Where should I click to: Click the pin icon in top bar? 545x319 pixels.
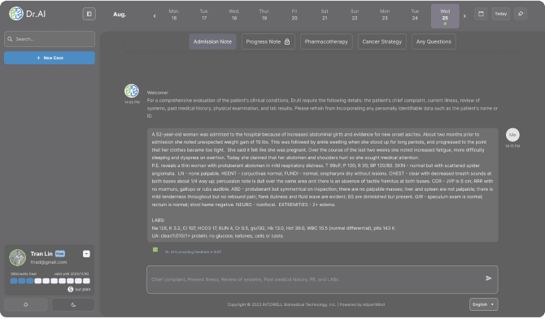click(521, 14)
